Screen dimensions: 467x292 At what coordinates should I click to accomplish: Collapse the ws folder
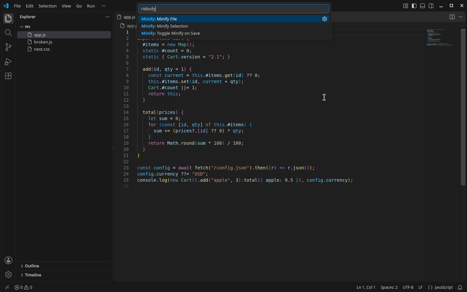point(64,27)
